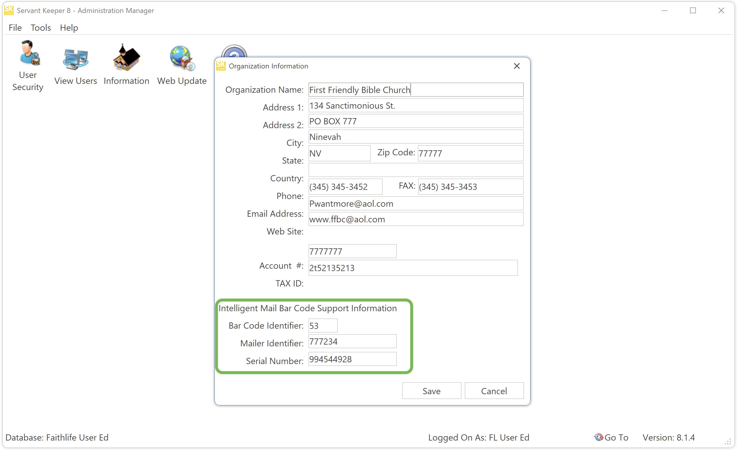Close the Organization Information dialog
Image resolution: width=739 pixels, height=450 pixels.
coord(517,66)
